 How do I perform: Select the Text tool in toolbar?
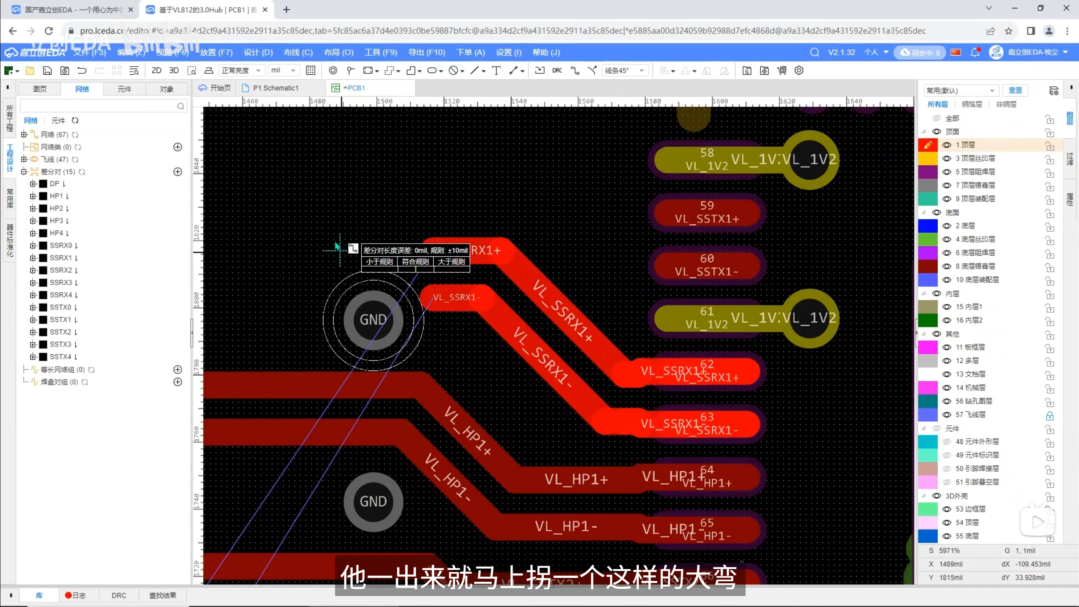click(496, 70)
